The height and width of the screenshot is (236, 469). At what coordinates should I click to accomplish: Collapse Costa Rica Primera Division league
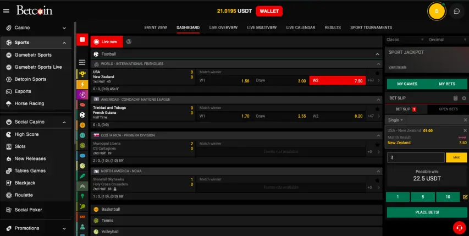378,135
